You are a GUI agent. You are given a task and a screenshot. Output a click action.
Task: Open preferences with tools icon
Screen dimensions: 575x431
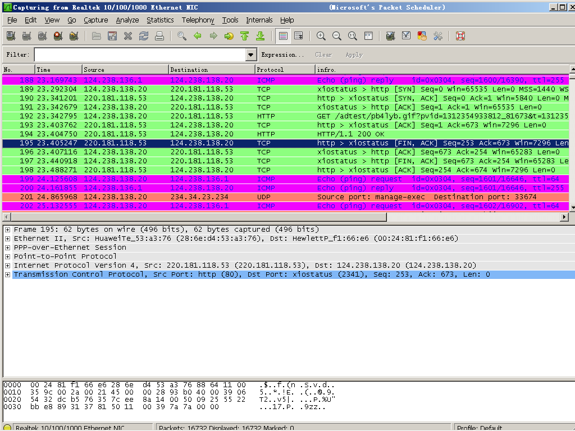point(438,36)
